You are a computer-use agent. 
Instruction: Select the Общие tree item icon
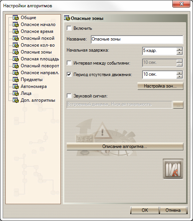(x=16, y=18)
